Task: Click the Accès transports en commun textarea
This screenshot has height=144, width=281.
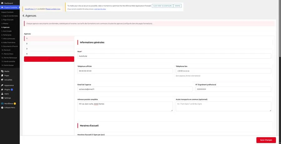Action: (x=224, y=106)
